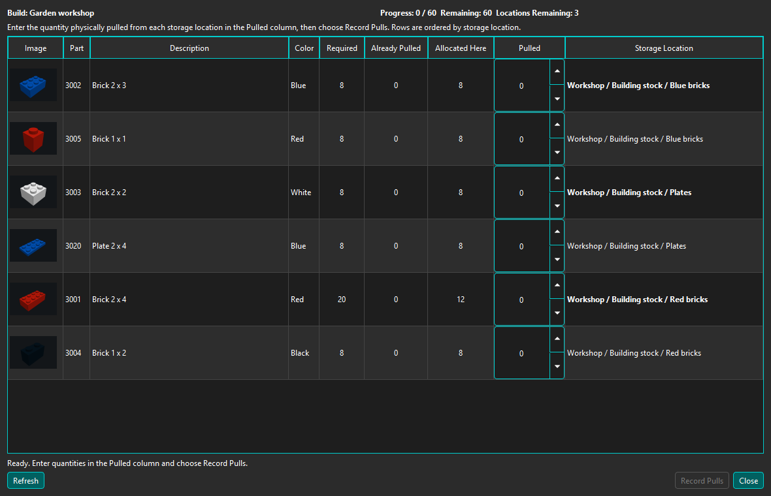Click the Pulled field for part 3020

click(521, 246)
